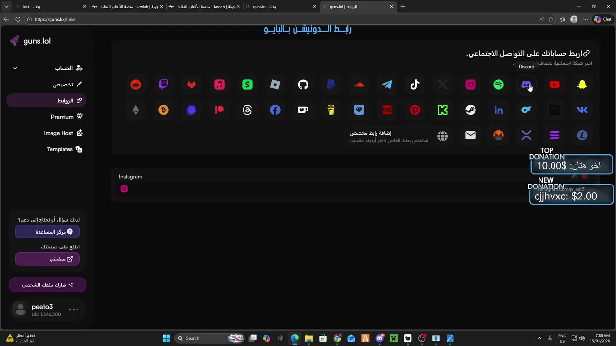Add a Telegram social link

pyautogui.click(x=387, y=85)
